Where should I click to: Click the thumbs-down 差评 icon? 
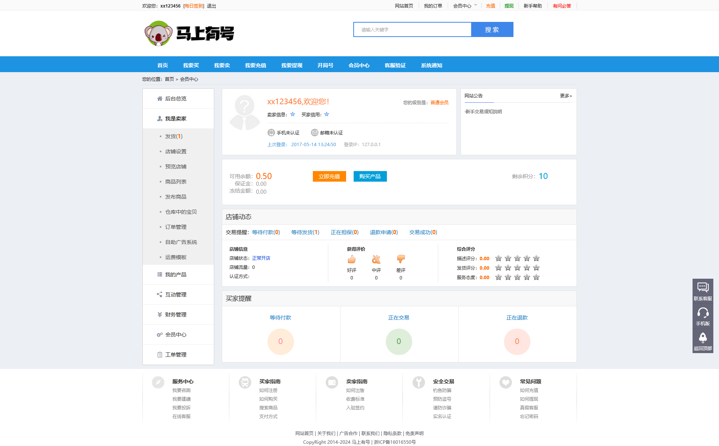click(401, 259)
